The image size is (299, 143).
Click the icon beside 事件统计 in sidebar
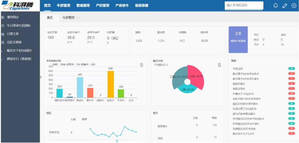pyautogui.click(x=2, y=17)
